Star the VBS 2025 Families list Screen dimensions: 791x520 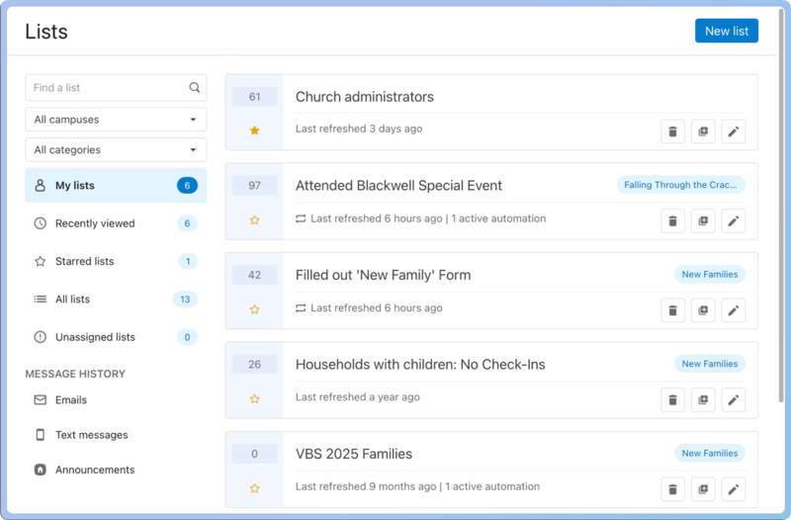pos(254,488)
